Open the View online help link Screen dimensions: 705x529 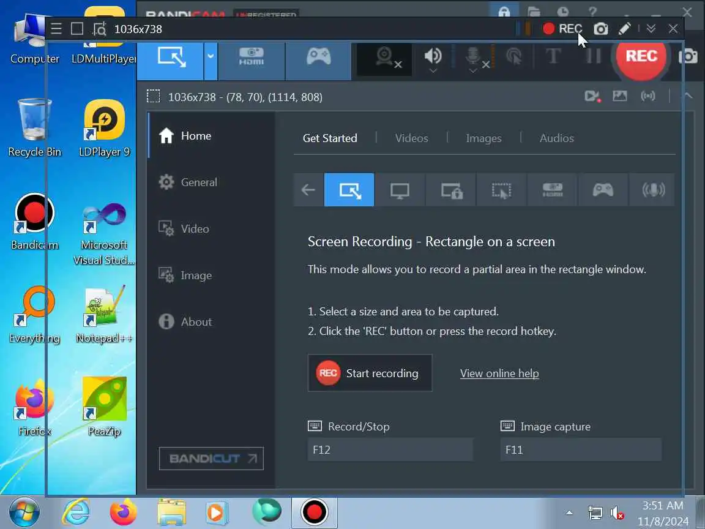pyautogui.click(x=499, y=373)
